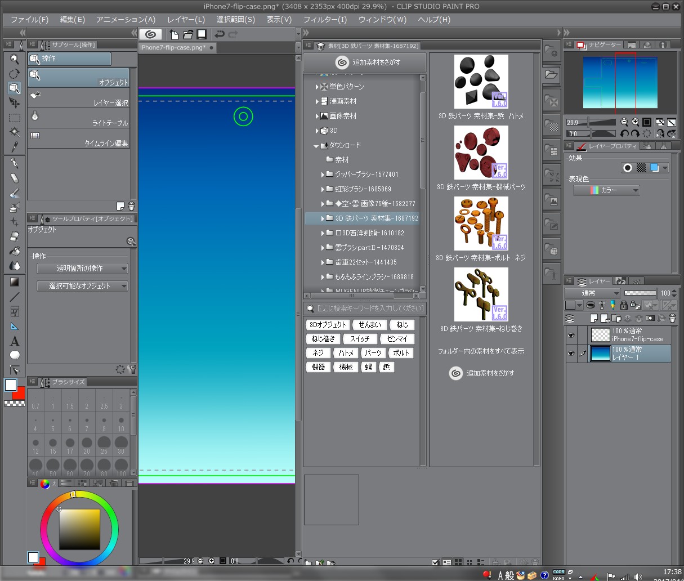
Task: Toggle visibility of レイヤー 1
Action: point(571,354)
